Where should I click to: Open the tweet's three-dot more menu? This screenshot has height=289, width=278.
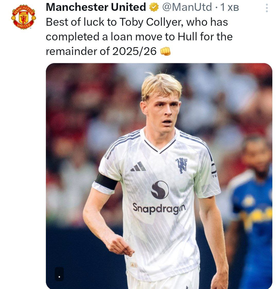pos(267,8)
